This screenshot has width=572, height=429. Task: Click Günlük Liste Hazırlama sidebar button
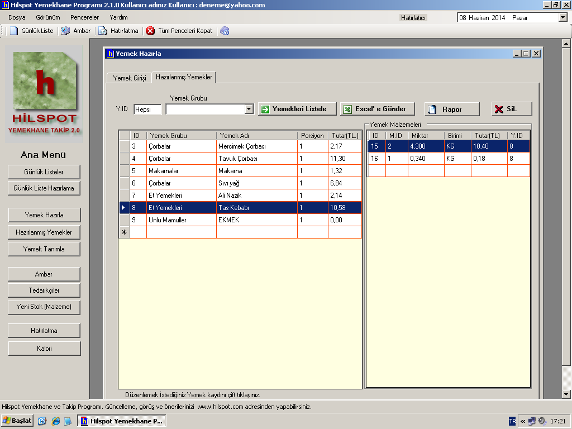pos(44,188)
